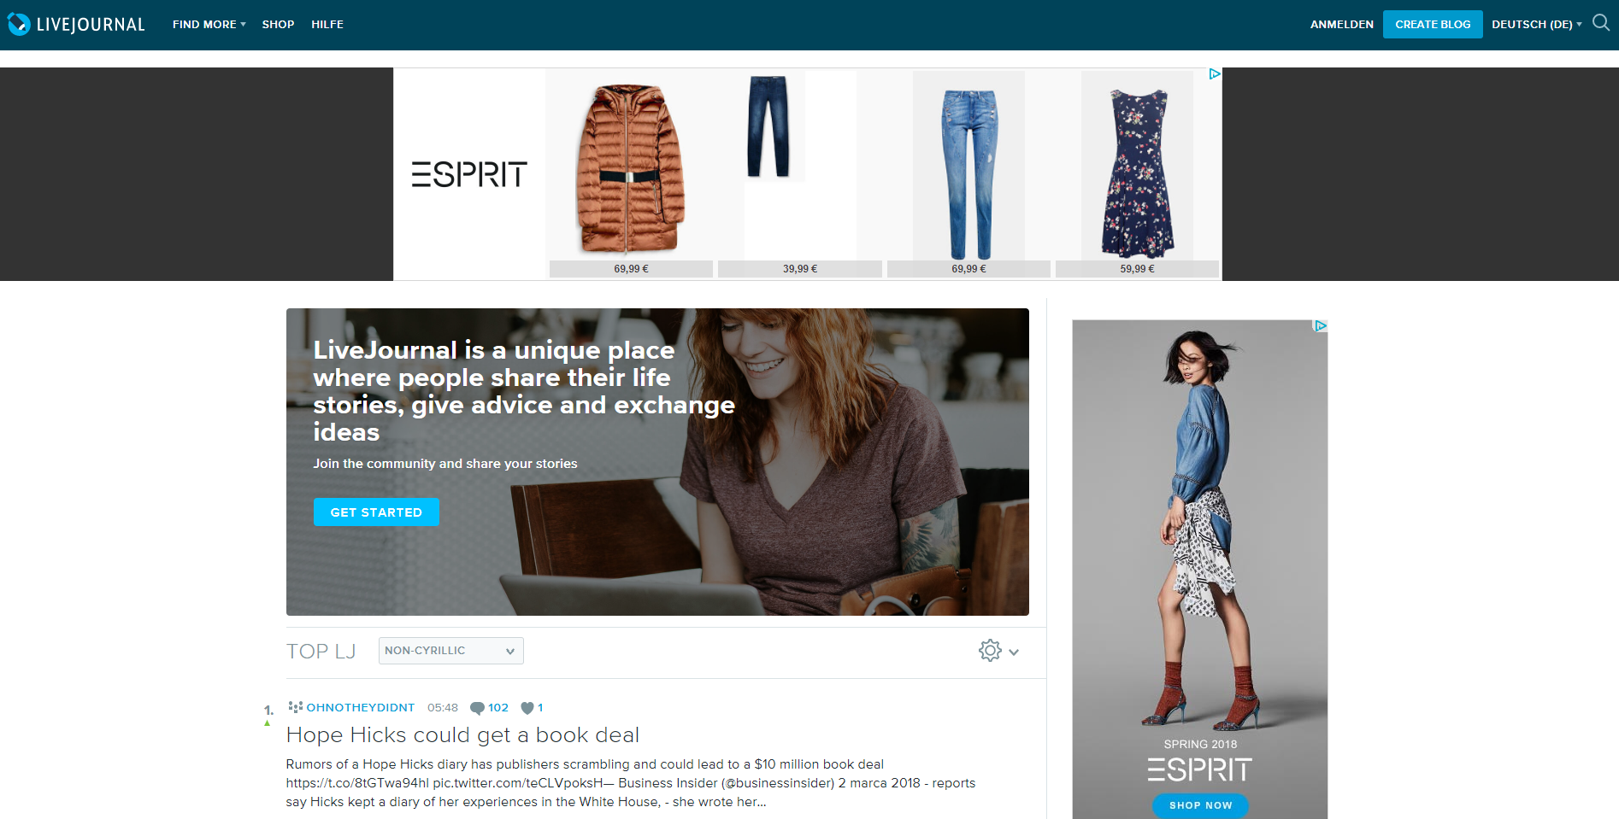Expand the FIND MORE menu

(209, 24)
